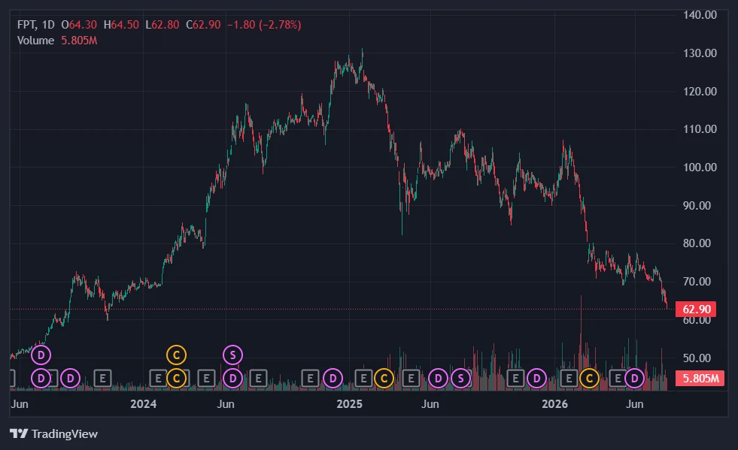Select the upper-row C marker near early 2024

[x=177, y=355]
